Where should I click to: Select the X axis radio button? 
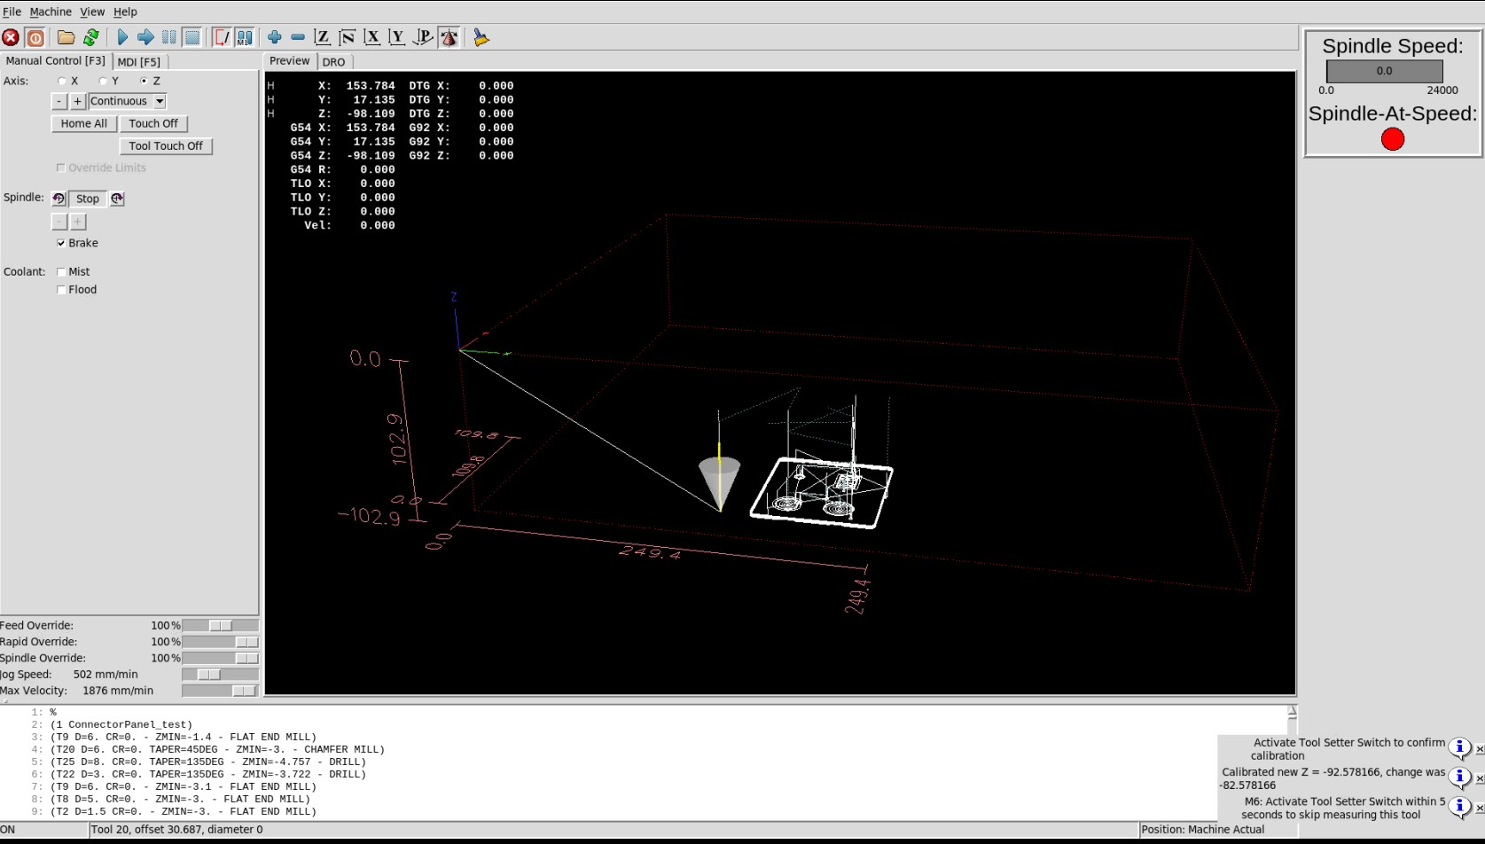(x=62, y=81)
